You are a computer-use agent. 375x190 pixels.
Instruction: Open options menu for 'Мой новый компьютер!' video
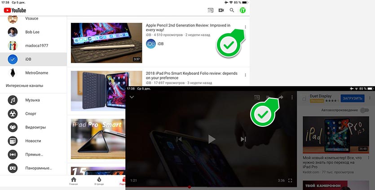(x=369, y=158)
